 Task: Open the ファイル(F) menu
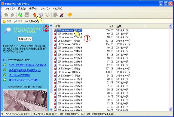click(x=10, y=9)
